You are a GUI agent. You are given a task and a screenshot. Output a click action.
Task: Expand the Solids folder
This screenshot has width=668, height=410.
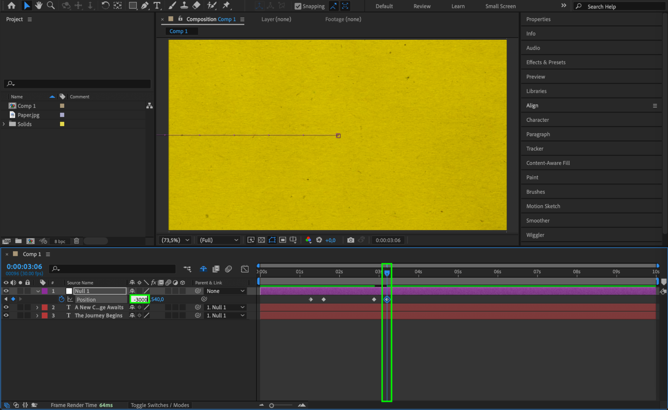pyautogui.click(x=4, y=124)
